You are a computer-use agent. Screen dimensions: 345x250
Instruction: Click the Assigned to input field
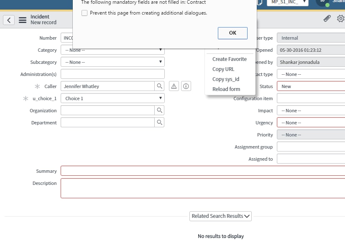[x=311, y=159]
